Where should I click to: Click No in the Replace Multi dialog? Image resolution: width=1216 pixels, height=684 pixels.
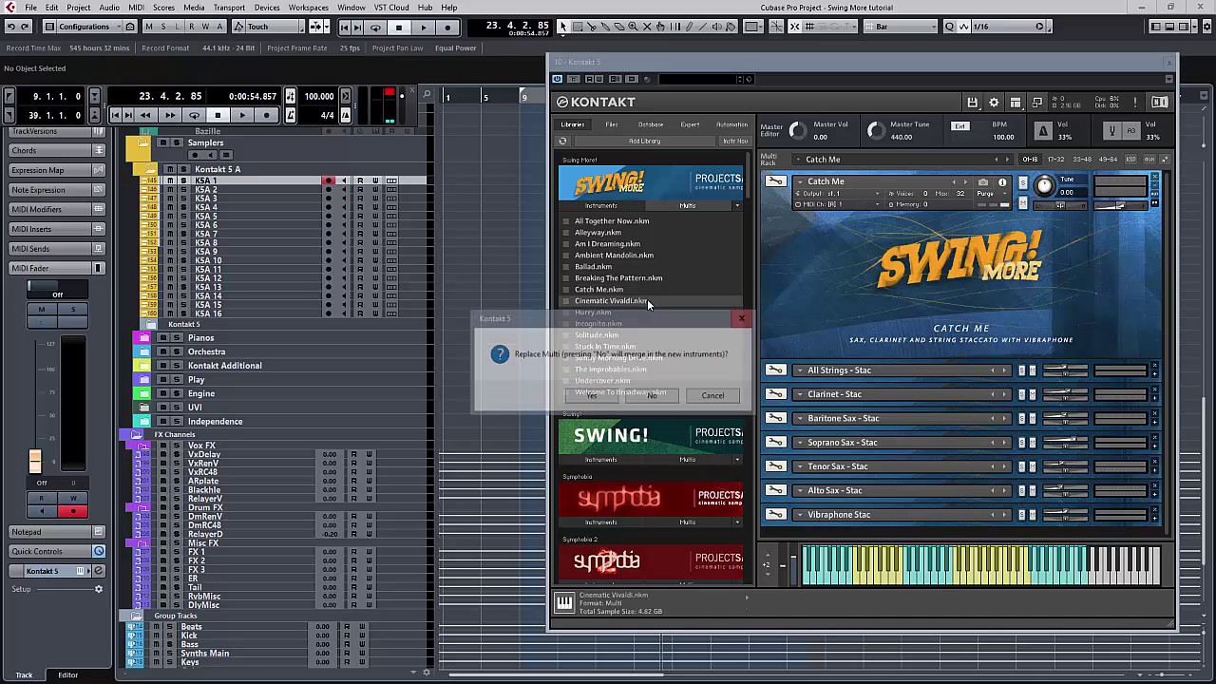(x=652, y=395)
